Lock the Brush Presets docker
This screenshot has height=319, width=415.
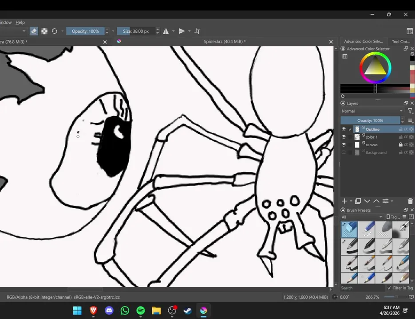pos(343,210)
